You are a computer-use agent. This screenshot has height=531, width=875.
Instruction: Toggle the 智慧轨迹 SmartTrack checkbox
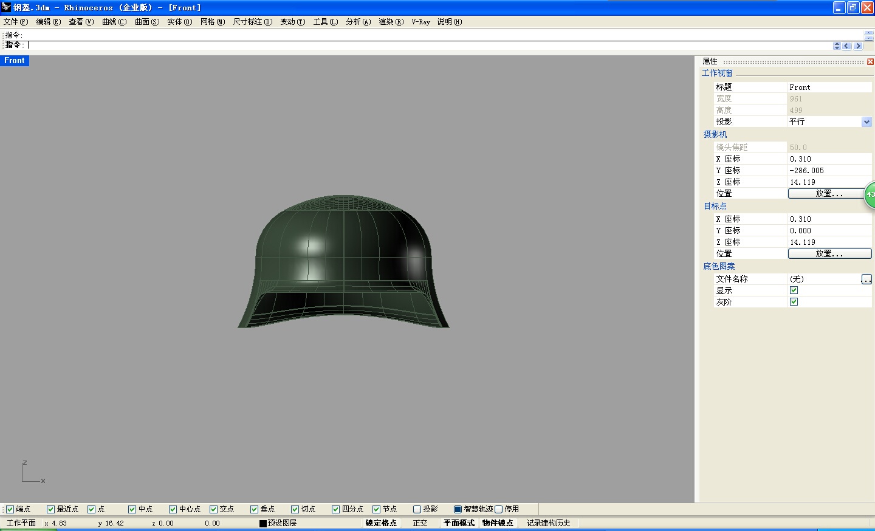pos(458,509)
